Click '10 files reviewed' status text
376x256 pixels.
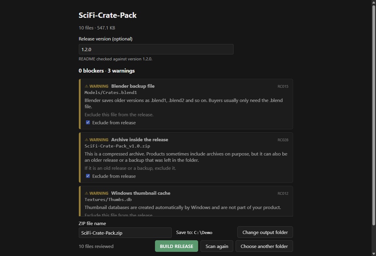[x=96, y=246]
